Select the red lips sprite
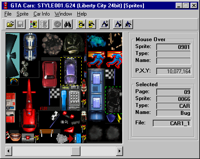Viewport: 200px width, 159px height. pos(70,130)
